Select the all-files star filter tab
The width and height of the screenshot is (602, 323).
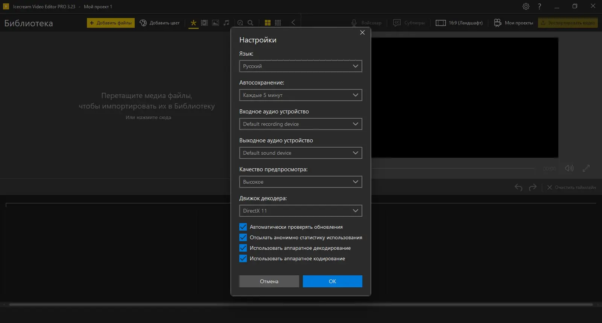pyautogui.click(x=193, y=23)
